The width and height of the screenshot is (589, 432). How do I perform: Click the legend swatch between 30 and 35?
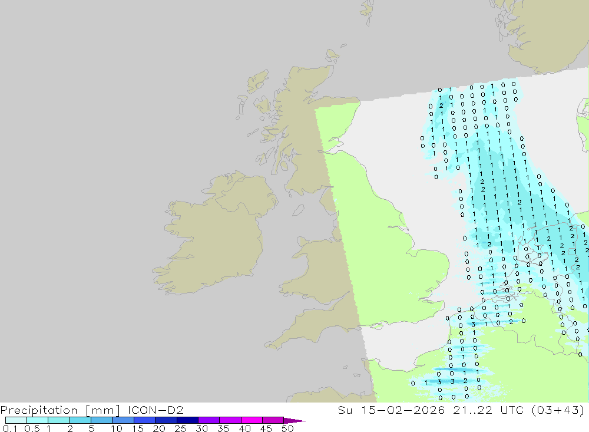tap(209, 420)
